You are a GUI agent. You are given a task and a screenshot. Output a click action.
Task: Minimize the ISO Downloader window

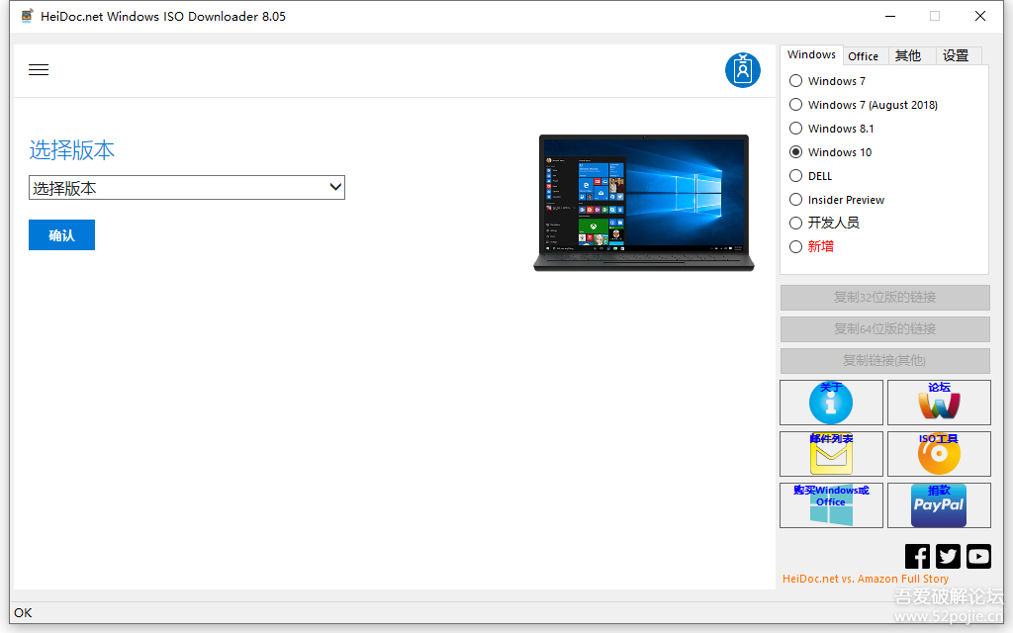point(890,16)
